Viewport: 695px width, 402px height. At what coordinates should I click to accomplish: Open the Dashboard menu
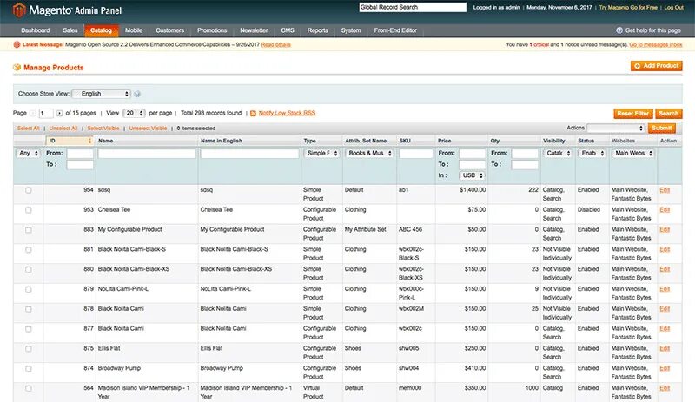(36, 30)
